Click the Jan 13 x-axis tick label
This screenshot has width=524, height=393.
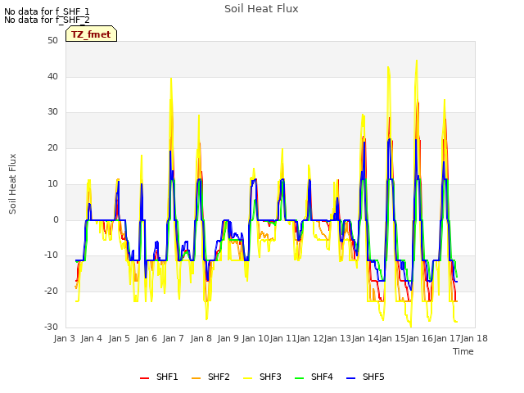click(x=337, y=338)
